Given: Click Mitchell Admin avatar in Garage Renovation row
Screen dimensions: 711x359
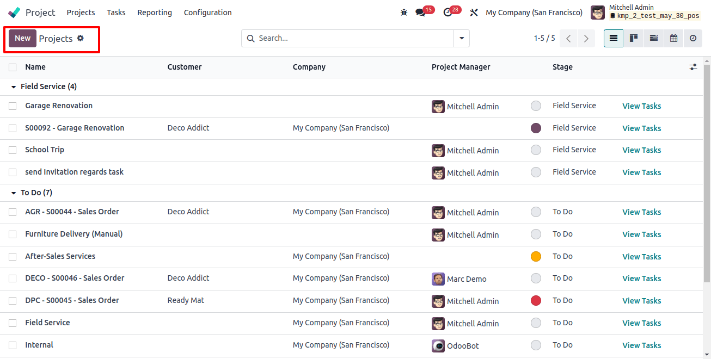Looking at the screenshot, I should click(x=438, y=107).
